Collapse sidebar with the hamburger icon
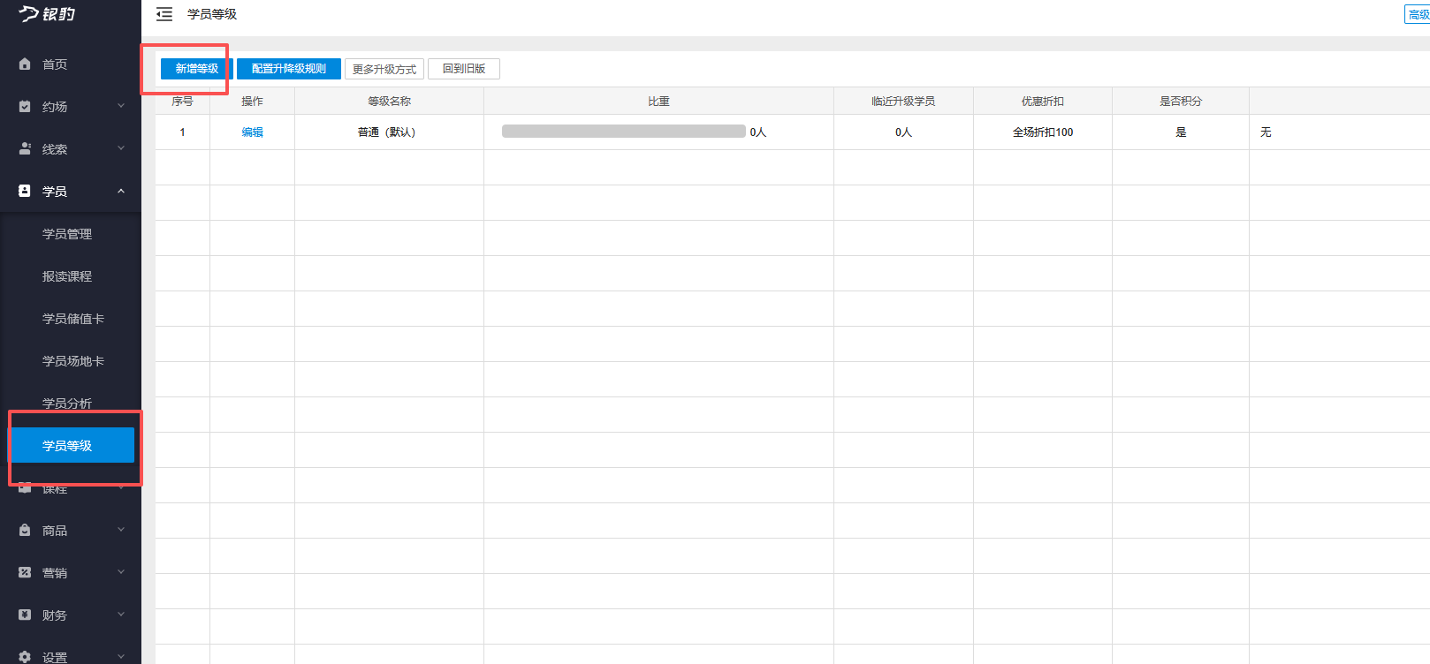 pyautogui.click(x=164, y=14)
